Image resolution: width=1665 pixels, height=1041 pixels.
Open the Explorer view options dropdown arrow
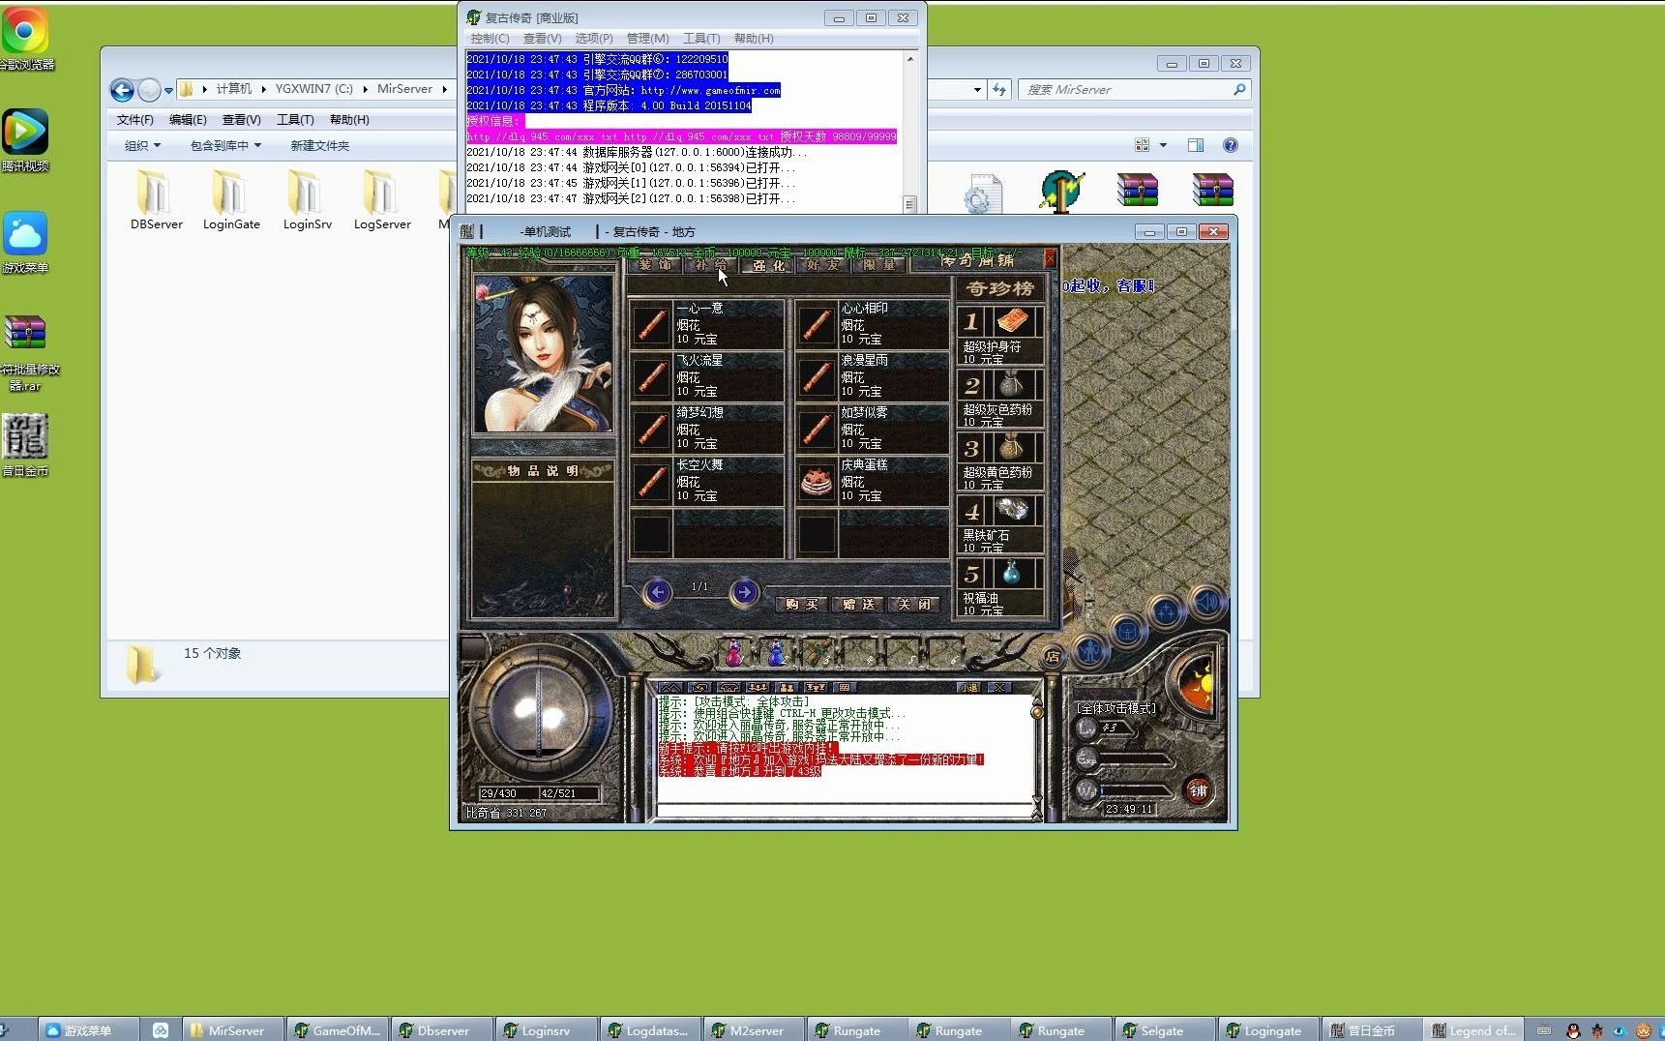(x=1163, y=145)
